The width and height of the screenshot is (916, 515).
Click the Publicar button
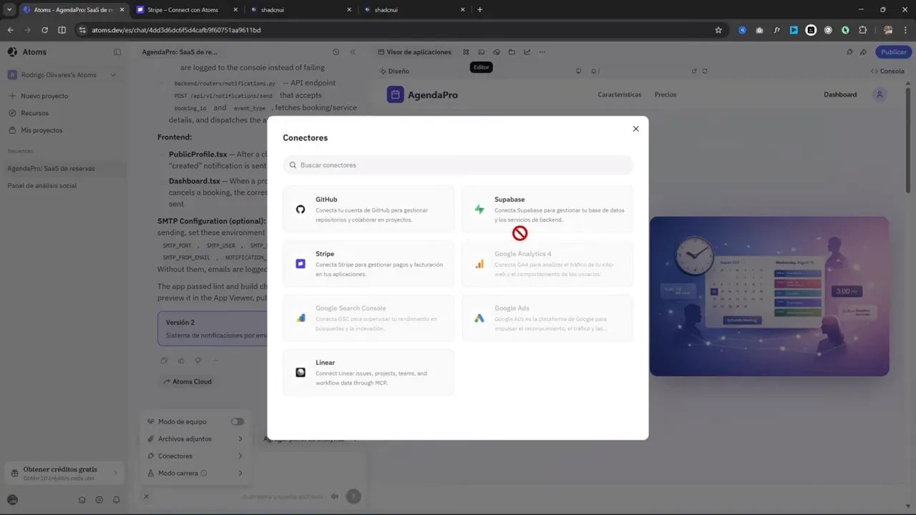(893, 52)
